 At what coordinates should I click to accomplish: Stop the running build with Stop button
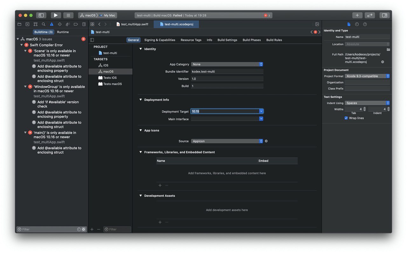pyautogui.click(x=68, y=15)
